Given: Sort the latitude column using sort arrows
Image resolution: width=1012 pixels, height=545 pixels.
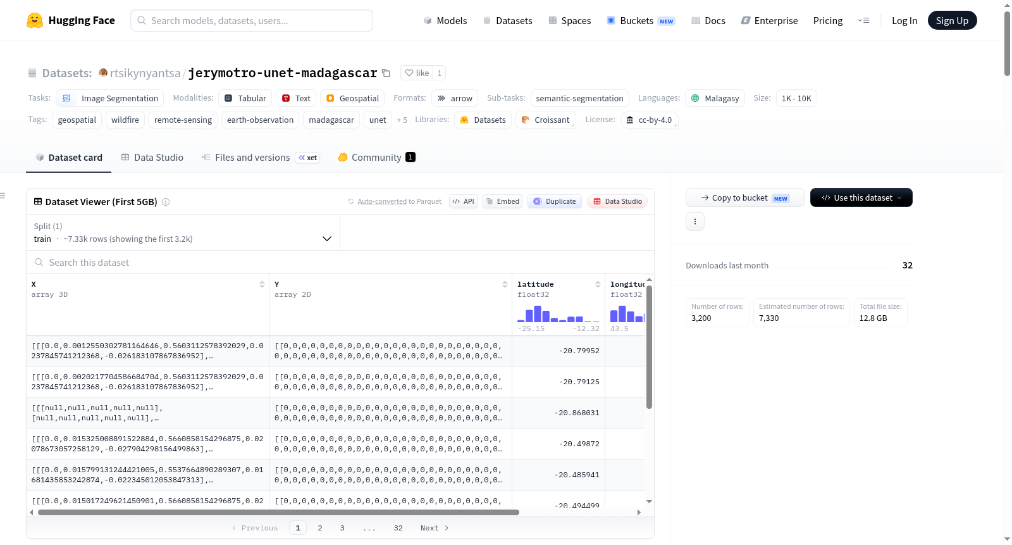Looking at the screenshot, I should point(598,284).
